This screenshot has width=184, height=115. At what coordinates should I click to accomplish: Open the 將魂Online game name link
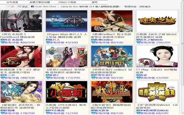click(x=104, y=40)
